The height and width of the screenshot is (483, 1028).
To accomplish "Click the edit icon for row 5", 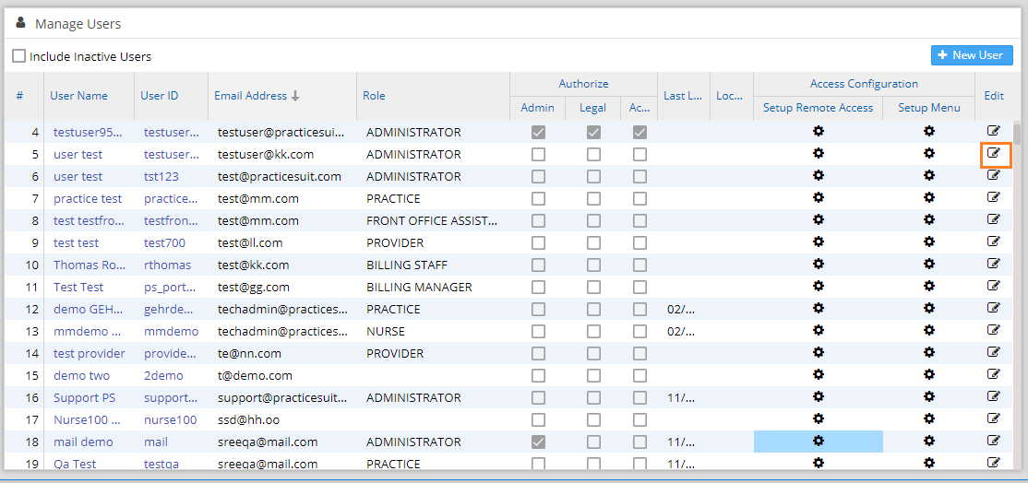I will (x=994, y=154).
